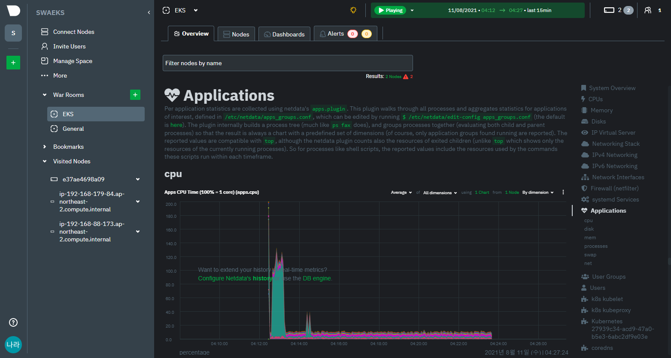Switch to the Overview tab
This screenshot has height=358, width=671.
pos(191,33)
